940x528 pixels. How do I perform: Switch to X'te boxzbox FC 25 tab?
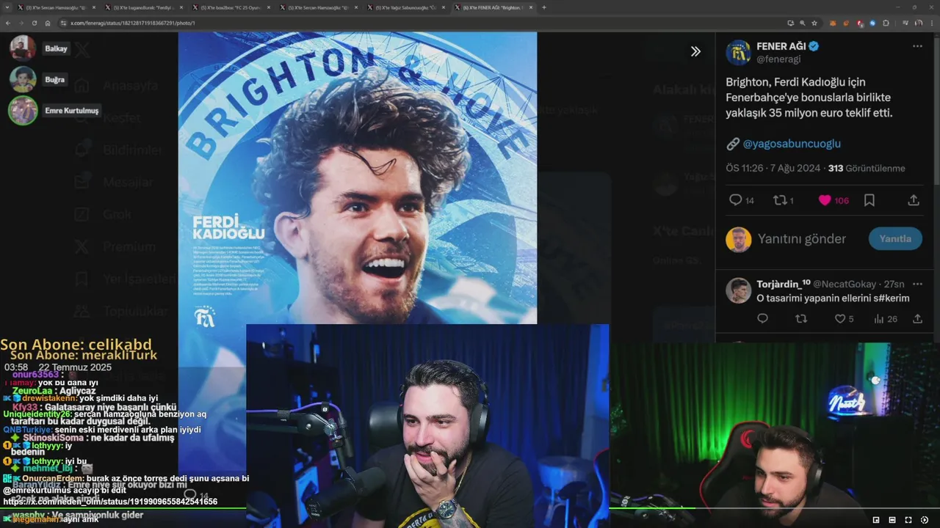click(x=231, y=7)
